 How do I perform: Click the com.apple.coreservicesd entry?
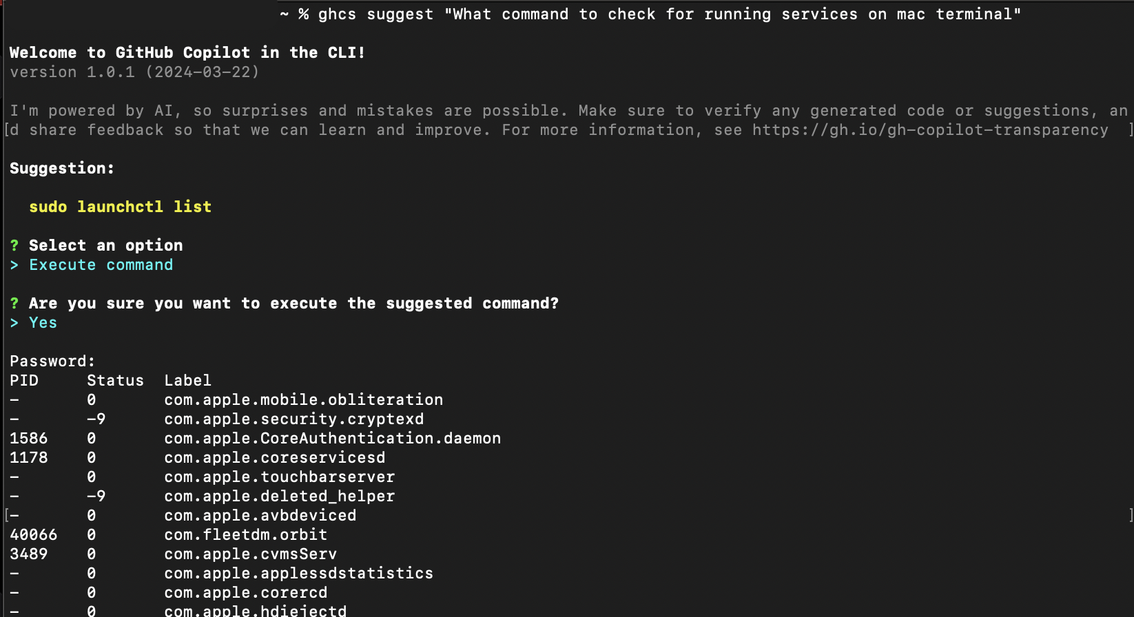275,458
